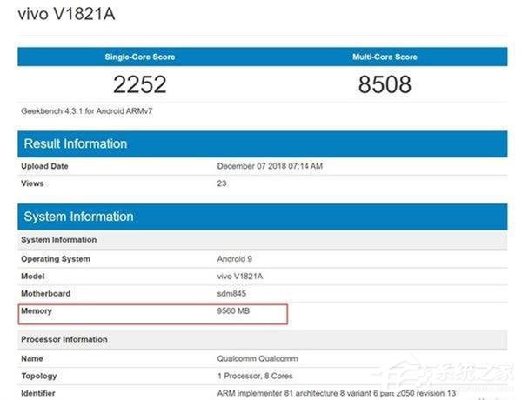Select the 'Single-Core Score' header
This screenshot has height=400, width=522.
(140, 57)
